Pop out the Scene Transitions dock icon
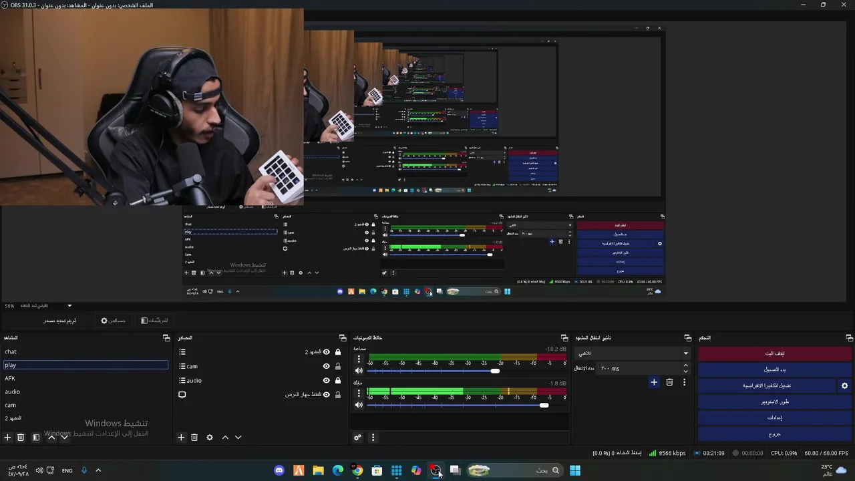 688,338
